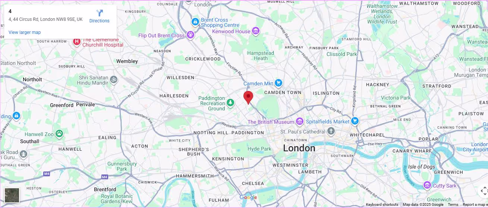Image resolution: width=488 pixels, height=208 pixels.
Task: Click St. Paul's Cathedral cross icon
Action: (331, 131)
